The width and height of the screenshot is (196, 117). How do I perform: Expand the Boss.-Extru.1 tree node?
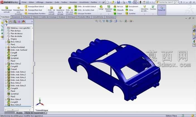(x=6, y=42)
